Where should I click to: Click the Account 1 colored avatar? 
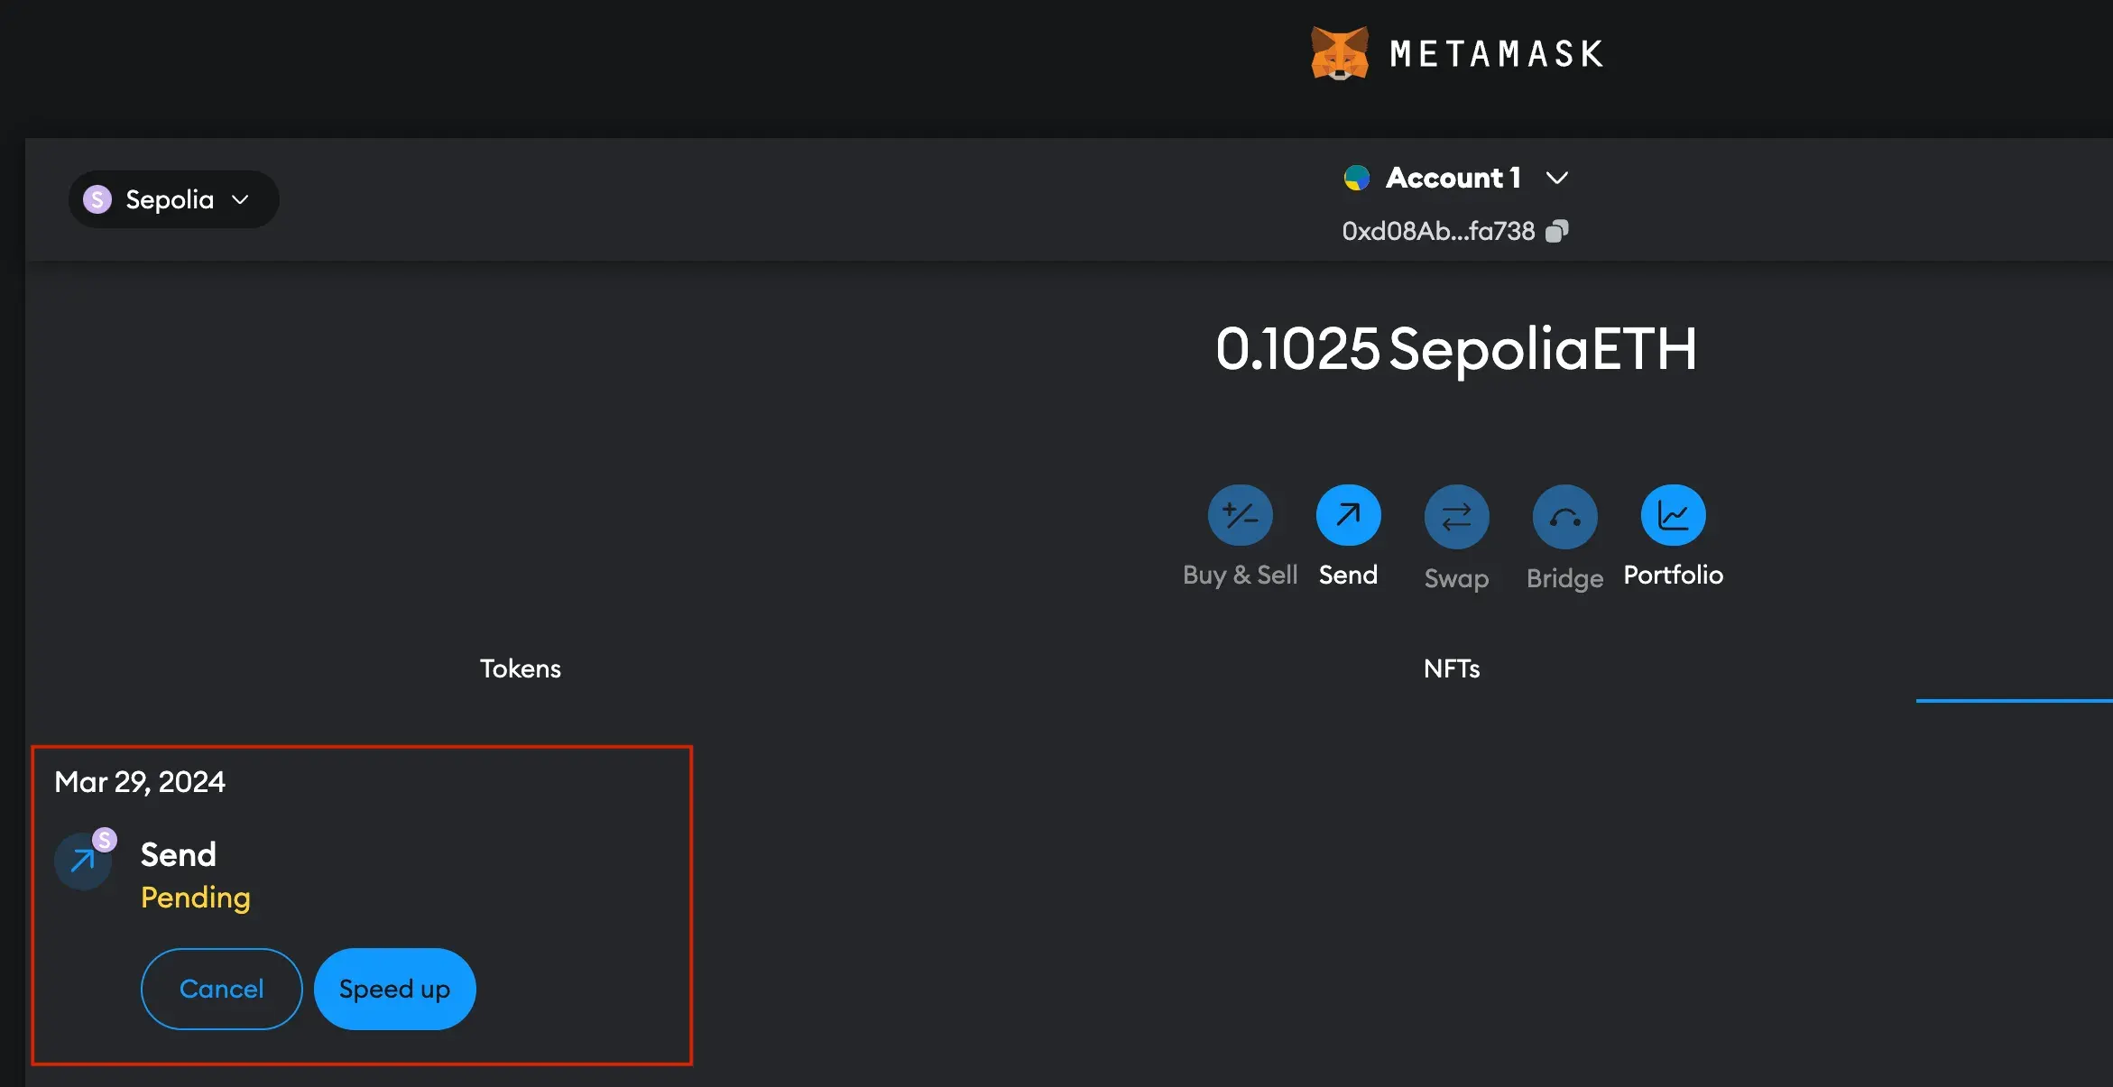(x=1356, y=178)
